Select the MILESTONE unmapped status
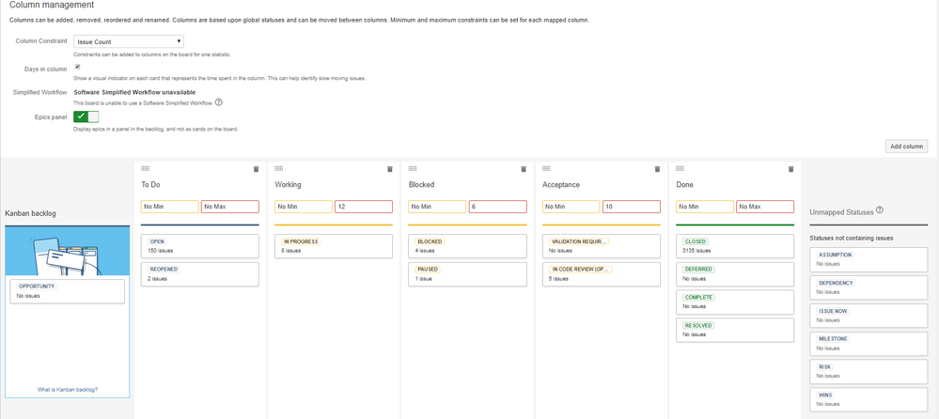Screen dimensions: 939x419 869,343
